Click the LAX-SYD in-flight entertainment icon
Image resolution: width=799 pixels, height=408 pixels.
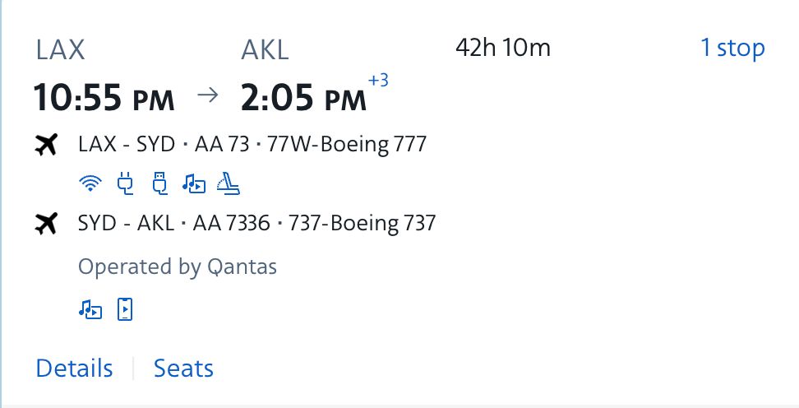point(194,184)
